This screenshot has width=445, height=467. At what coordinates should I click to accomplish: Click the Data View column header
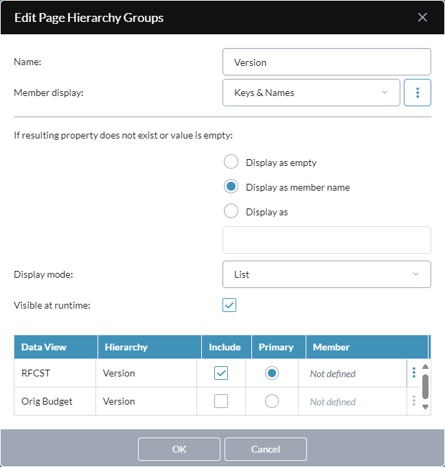tap(56, 347)
